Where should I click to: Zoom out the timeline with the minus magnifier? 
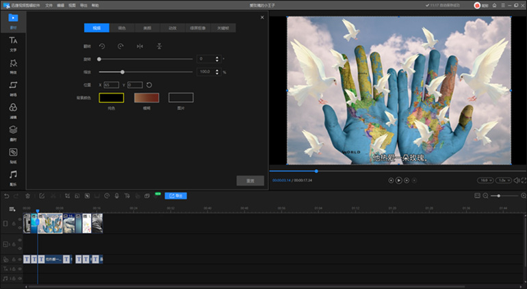(485, 195)
